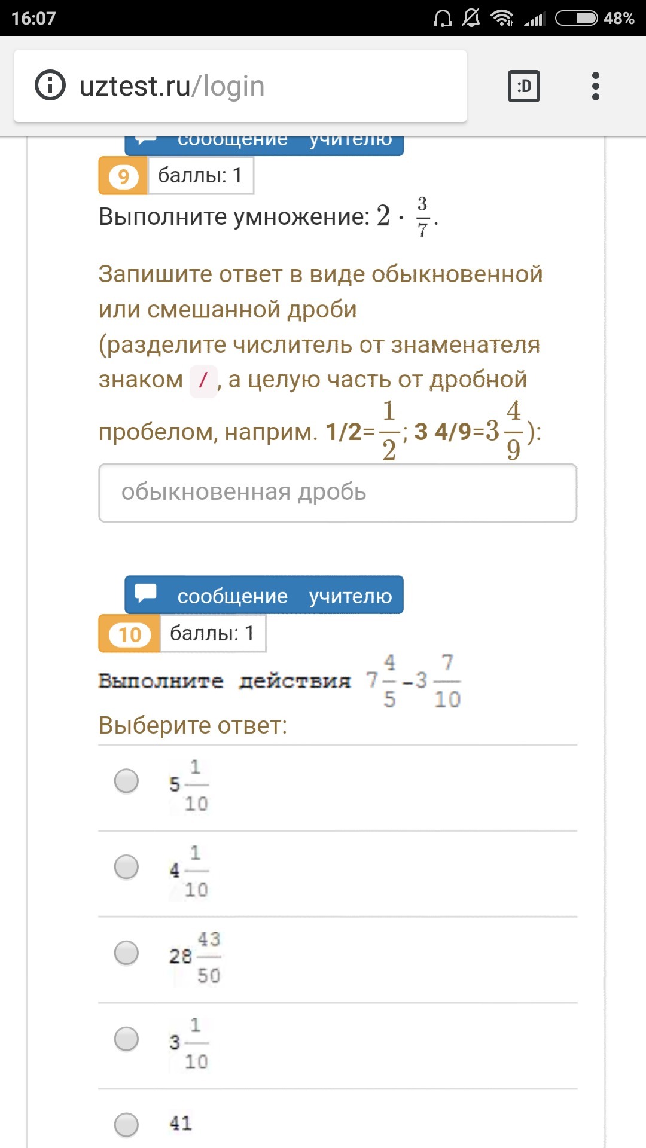Choose the 4 1/10 answer option
Image resolution: width=646 pixels, height=1148 pixels.
[x=126, y=867]
